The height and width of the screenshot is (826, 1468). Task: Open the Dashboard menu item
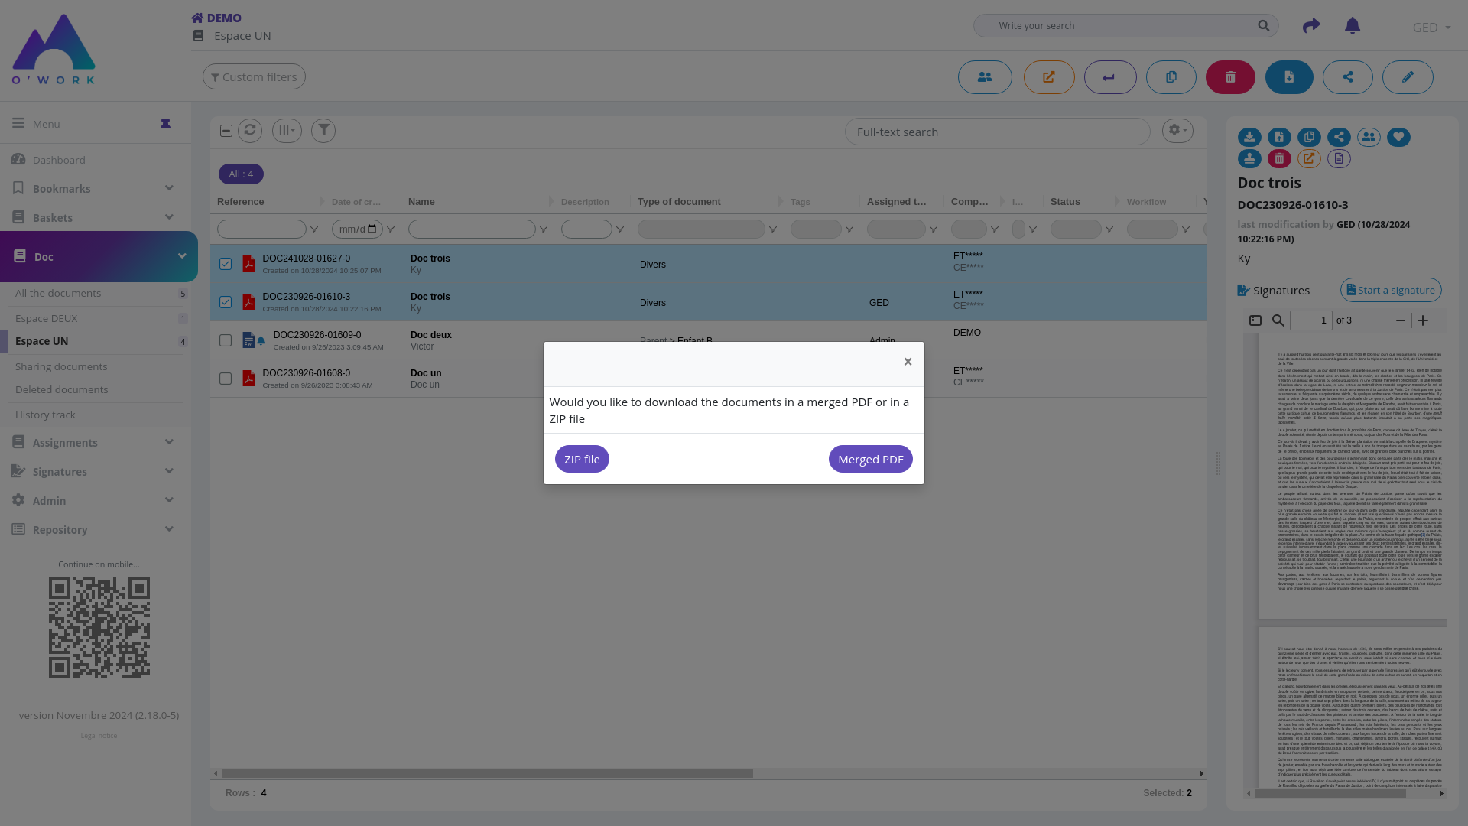[59, 160]
